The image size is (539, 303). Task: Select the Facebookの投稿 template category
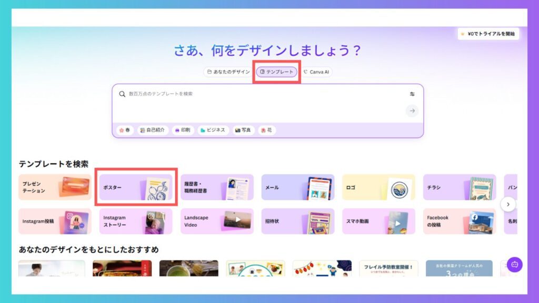tap(459, 221)
